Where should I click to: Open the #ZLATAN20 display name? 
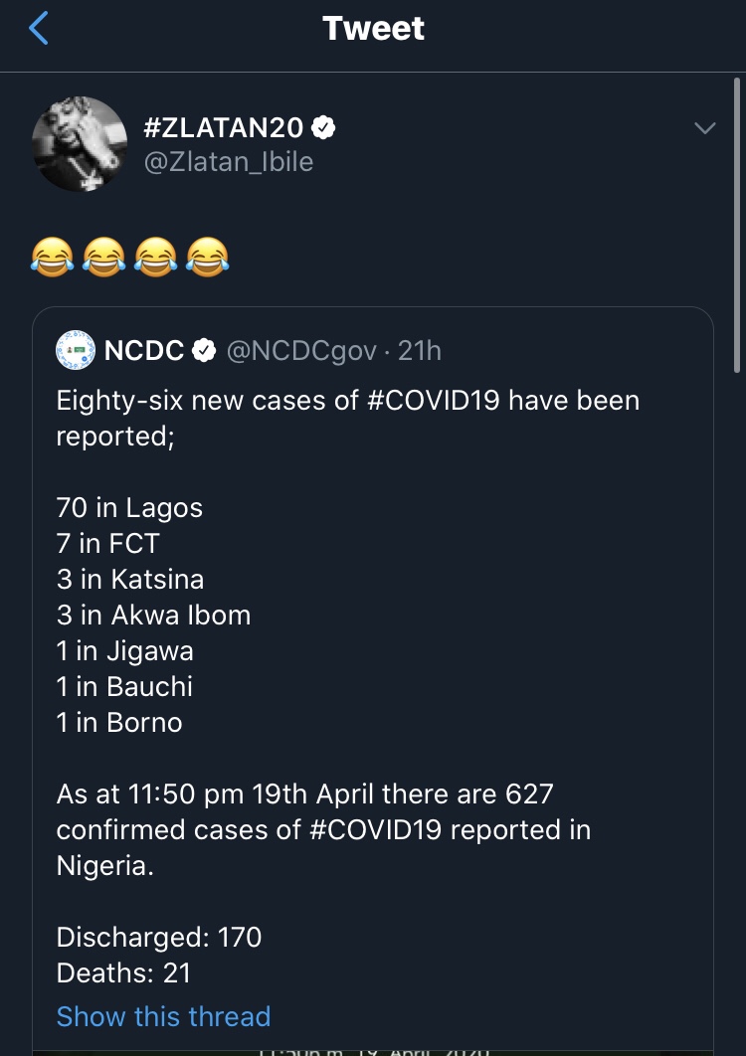[x=223, y=127]
